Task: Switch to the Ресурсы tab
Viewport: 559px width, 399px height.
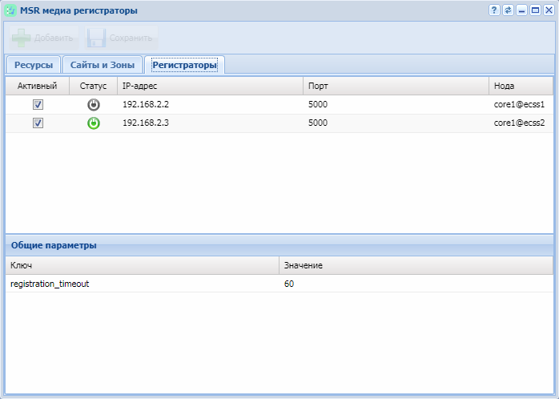Action: [x=34, y=65]
